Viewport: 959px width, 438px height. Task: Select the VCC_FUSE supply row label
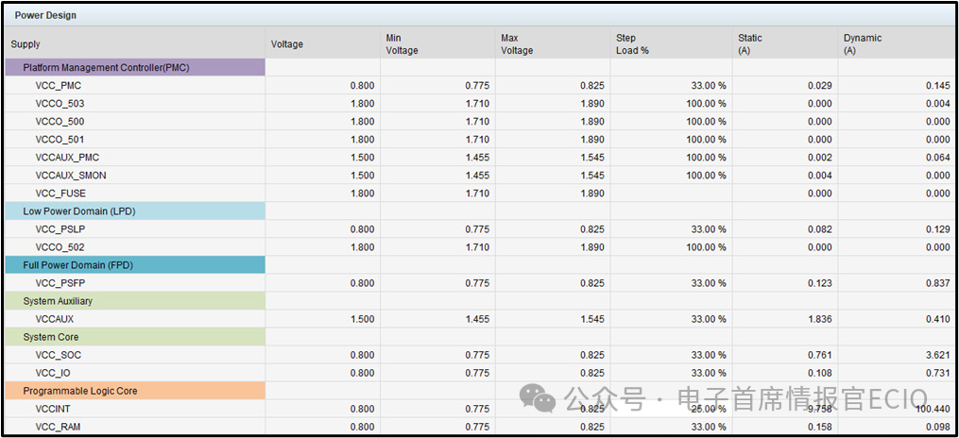tap(60, 194)
